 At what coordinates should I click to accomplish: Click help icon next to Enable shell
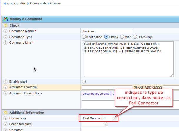(x=5, y=81)
